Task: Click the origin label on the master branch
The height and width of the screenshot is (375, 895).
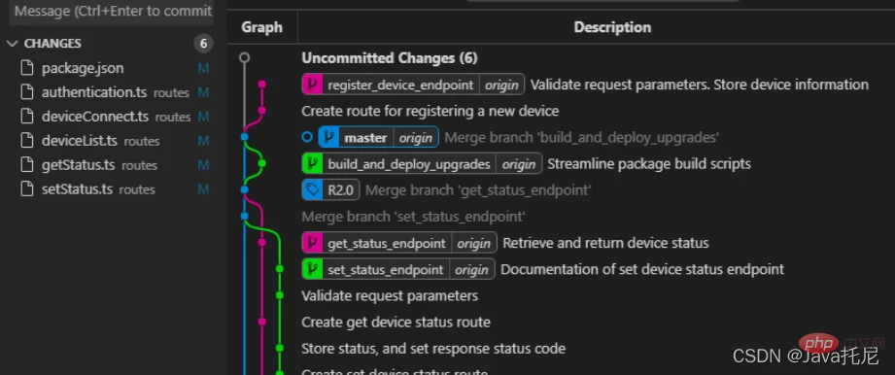Action: (416, 138)
